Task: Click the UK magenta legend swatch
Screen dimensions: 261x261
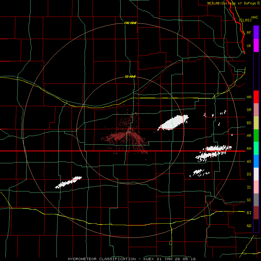Action: 256,46
